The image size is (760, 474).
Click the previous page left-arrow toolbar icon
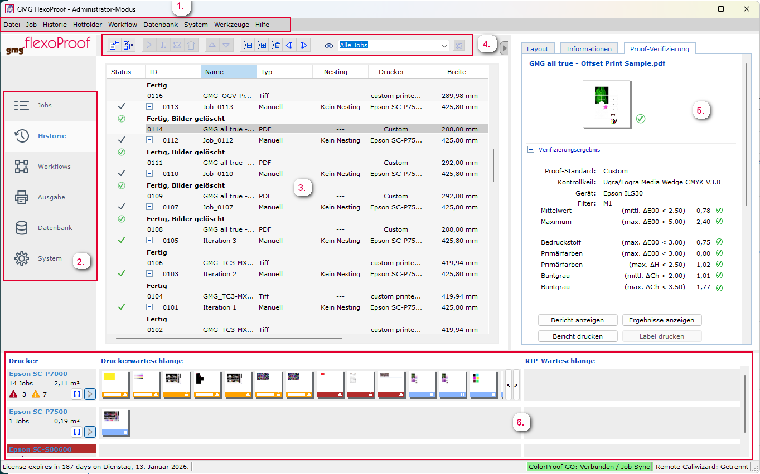(290, 45)
